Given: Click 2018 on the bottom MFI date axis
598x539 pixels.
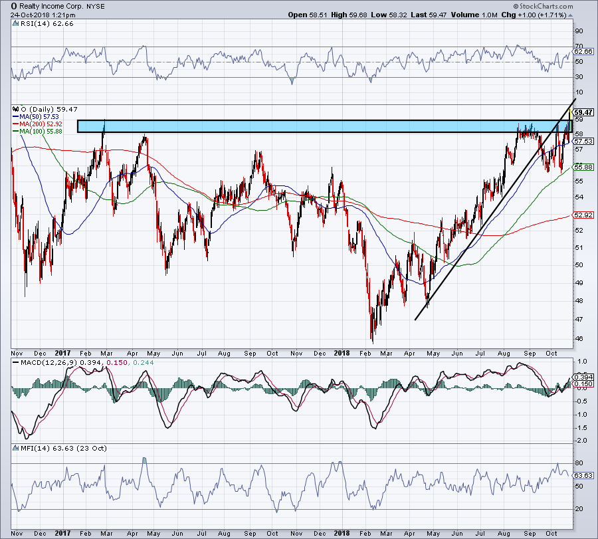Looking at the screenshot, I should (342, 533).
